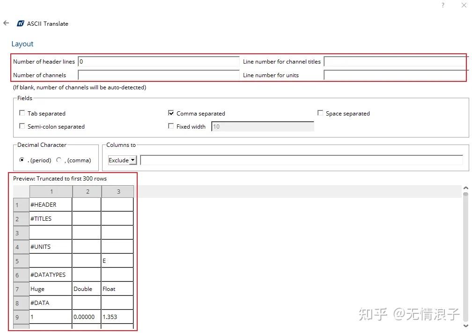The image size is (472, 333).
Task: Select column header 3 in the preview table
Action: click(x=118, y=191)
